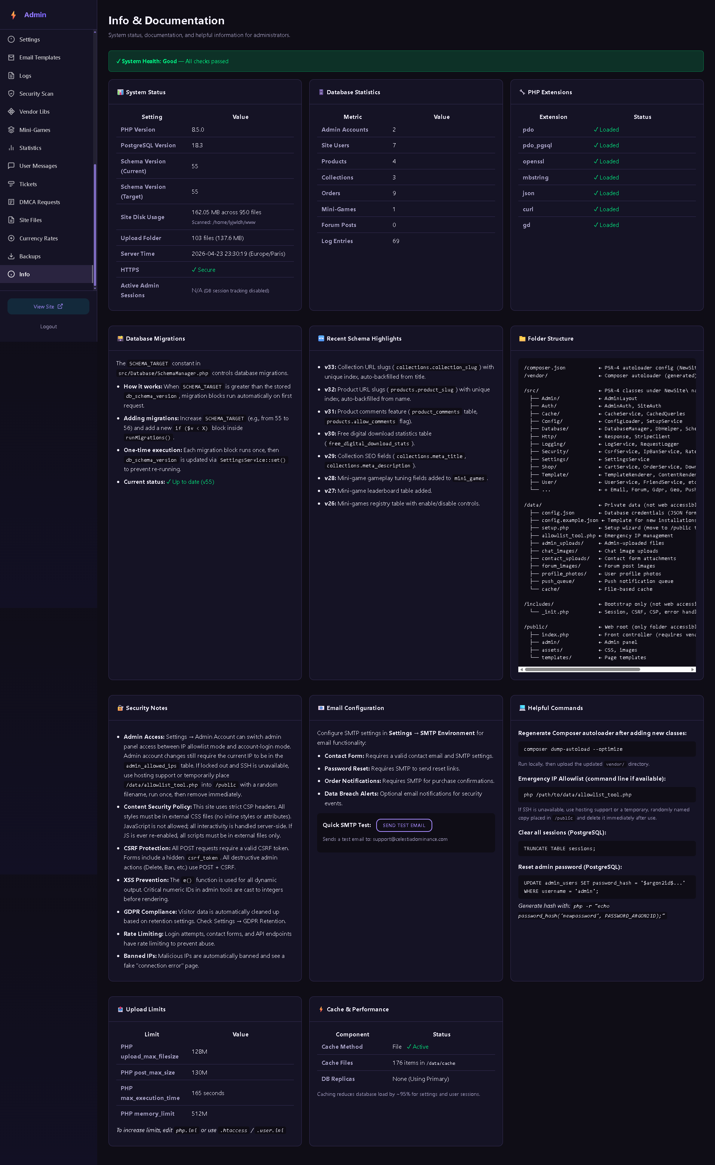Click the lightning bolt Admin logo icon

pyautogui.click(x=13, y=15)
